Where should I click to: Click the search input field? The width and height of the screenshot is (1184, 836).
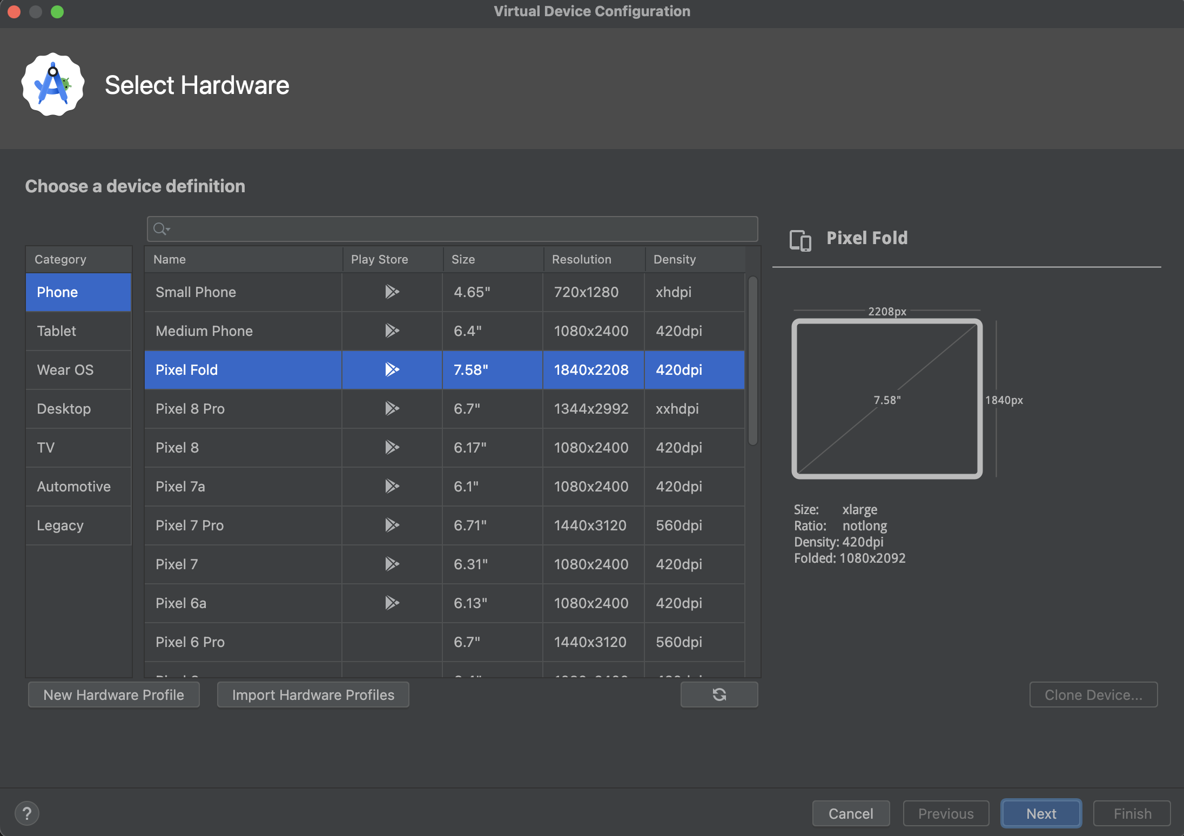[452, 228]
